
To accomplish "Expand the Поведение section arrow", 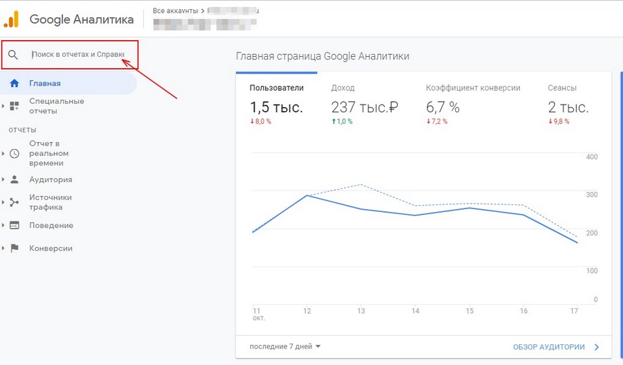I will coord(3,226).
